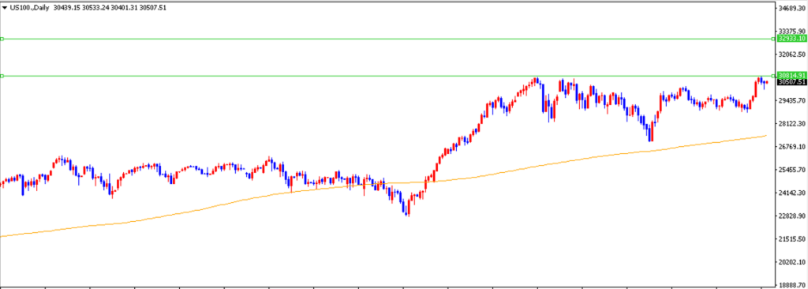Click the 28122.30 price axis label
Viewport: 808px width, 289px height.
792,124
